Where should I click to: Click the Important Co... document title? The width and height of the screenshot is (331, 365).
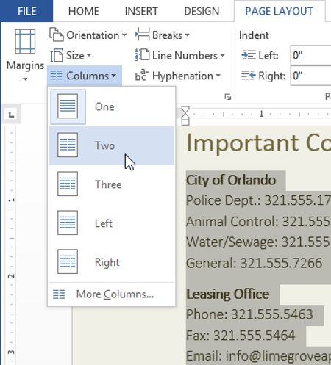(258, 143)
